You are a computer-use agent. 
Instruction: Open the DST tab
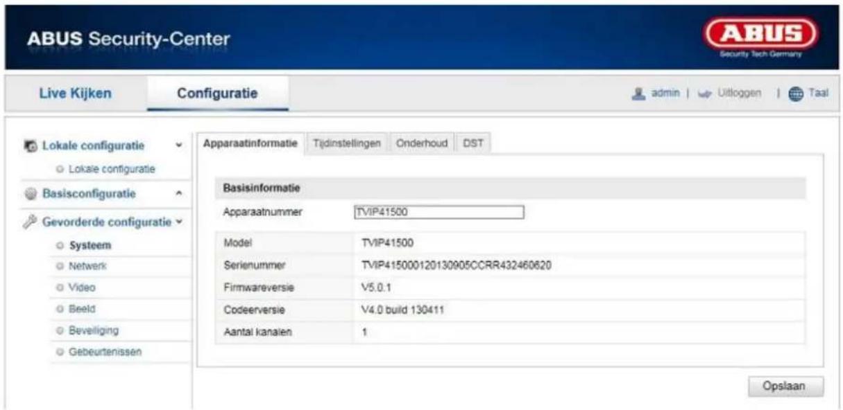pyautogui.click(x=473, y=143)
